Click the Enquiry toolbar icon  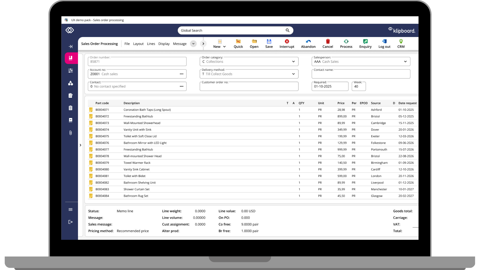pyautogui.click(x=365, y=41)
